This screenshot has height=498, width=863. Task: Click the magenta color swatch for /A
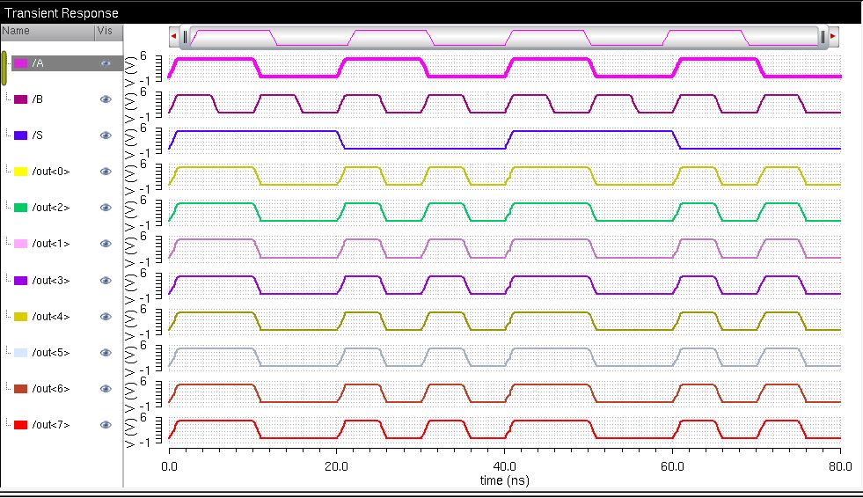[20, 63]
